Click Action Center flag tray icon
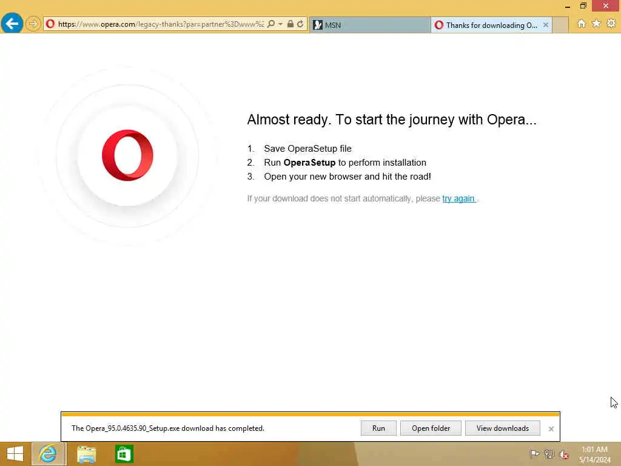Screen dimensions: 621x466 [x=534, y=454]
